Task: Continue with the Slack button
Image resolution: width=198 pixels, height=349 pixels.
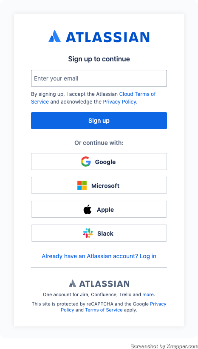Action: click(x=99, y=233)
